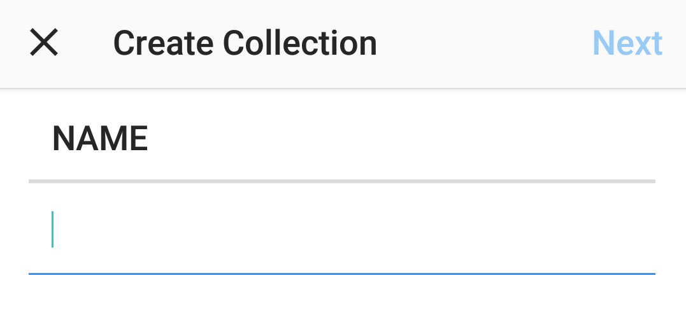Click the middle of the name text field
The image size is (686, 322).
pyautogui.click(x=341, y=230)
